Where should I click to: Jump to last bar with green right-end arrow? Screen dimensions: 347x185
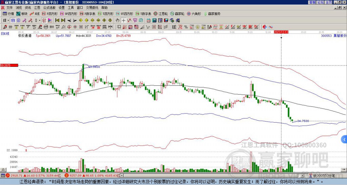(x=63, y=21)
